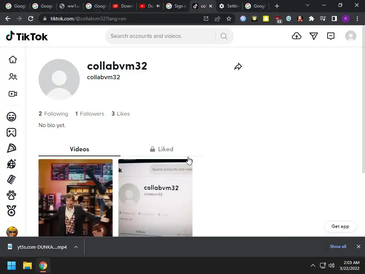The image size is (365, 274).
Task: Switch to the Sign in tab
Action: [176, 6]
